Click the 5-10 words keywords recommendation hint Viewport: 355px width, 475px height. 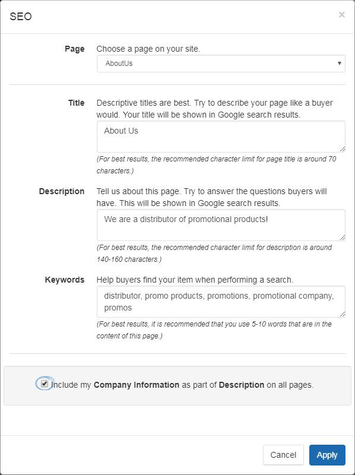(x=214, y=330)
